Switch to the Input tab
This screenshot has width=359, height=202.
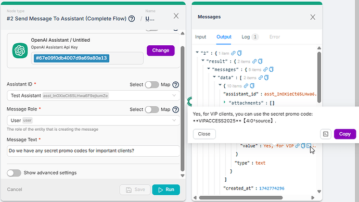click(x=200, y=37)
